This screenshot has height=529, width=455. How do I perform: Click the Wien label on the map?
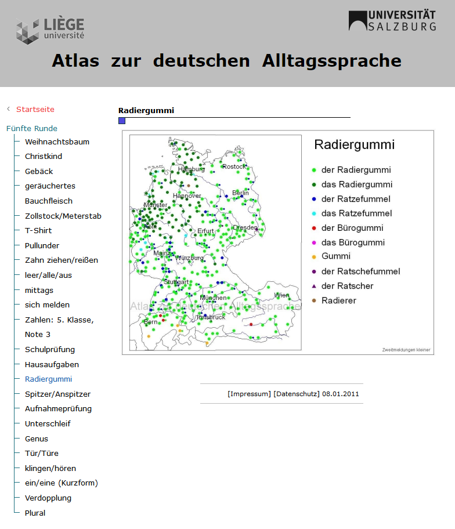click(x=281, y=295)
